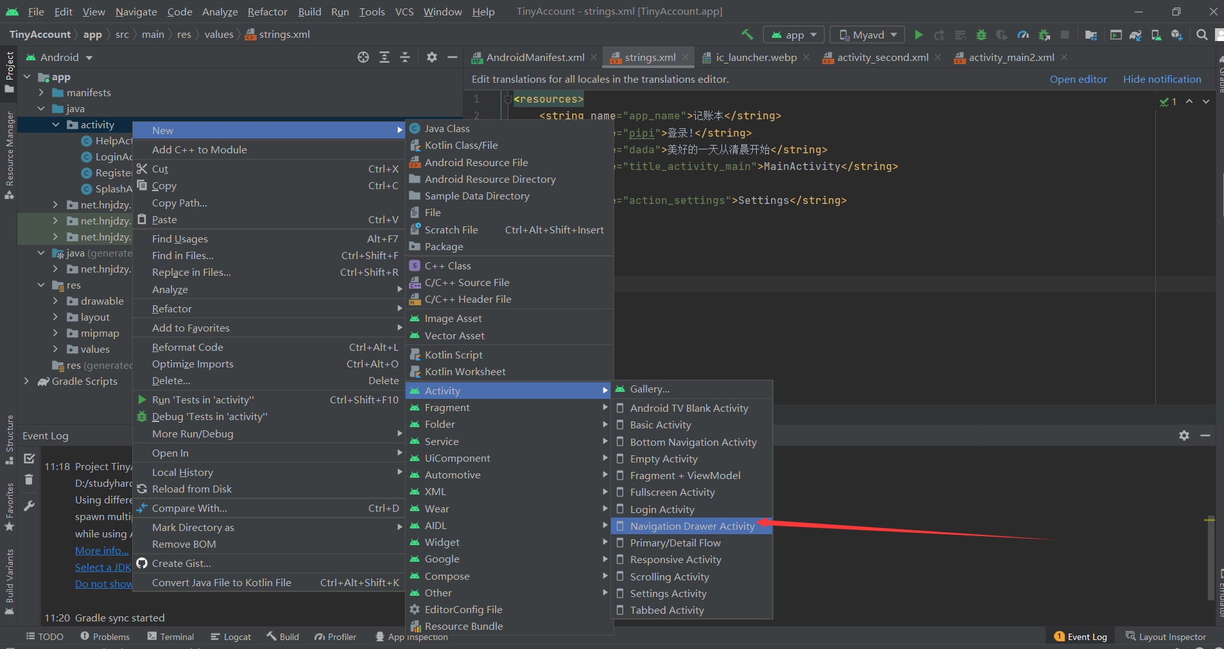Open the Logcat tool window
This screenshot has height=649, width=1224.
click(230, 636)
